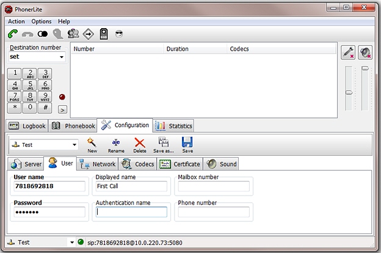The image size is (381, 253).
Task: Click the sunglasses smiley icon
Action: (119, 34)
